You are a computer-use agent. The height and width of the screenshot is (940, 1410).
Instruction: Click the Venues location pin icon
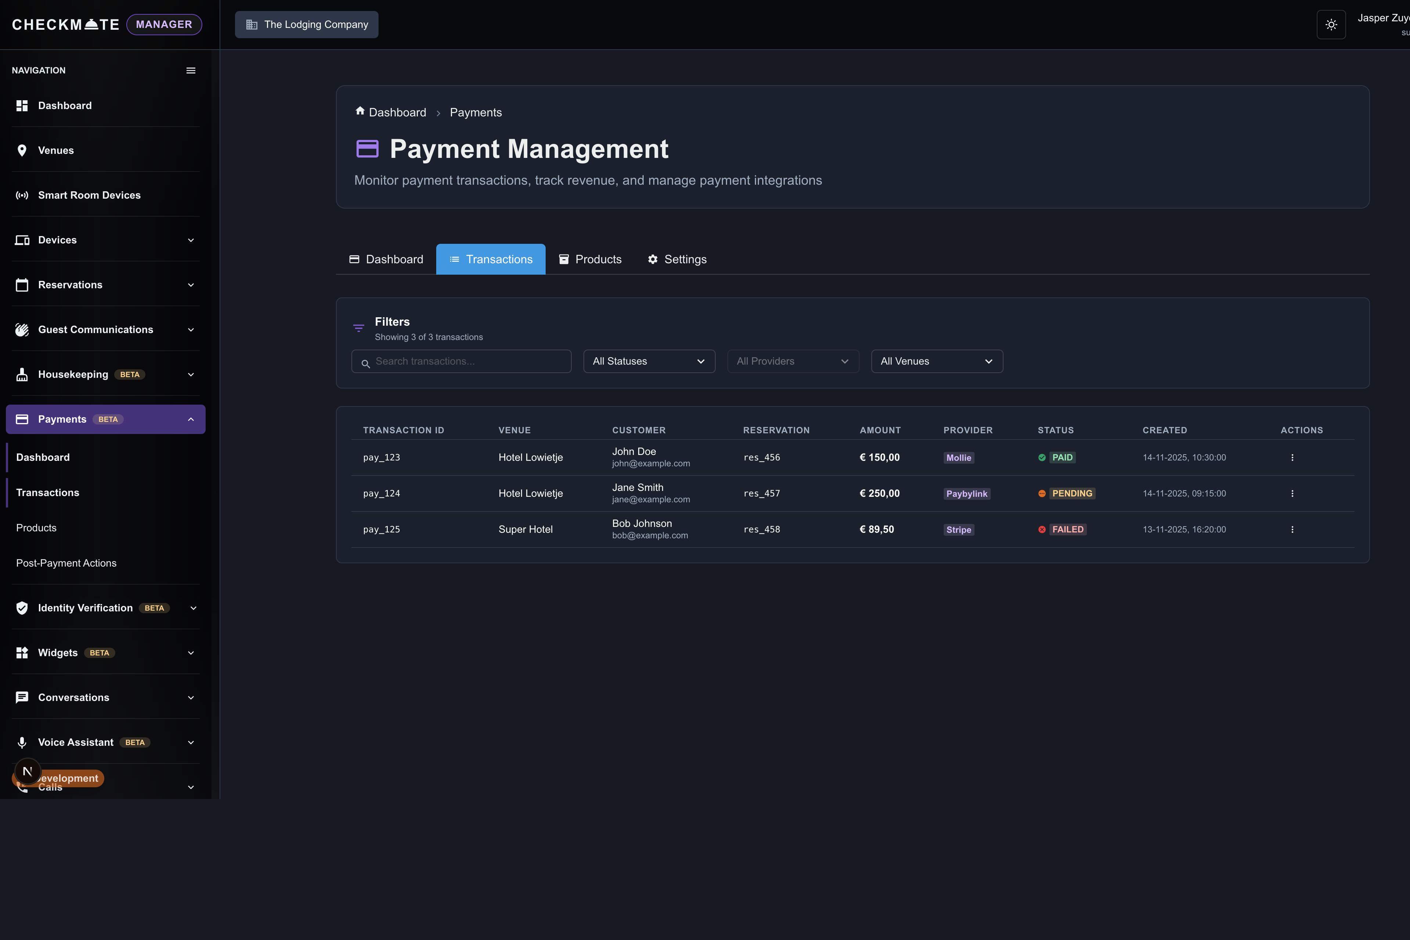(22, 151)
